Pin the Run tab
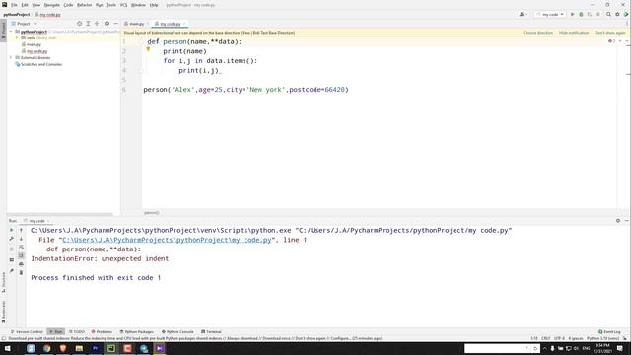The image size is (631, 355). (x=11, y=271)
